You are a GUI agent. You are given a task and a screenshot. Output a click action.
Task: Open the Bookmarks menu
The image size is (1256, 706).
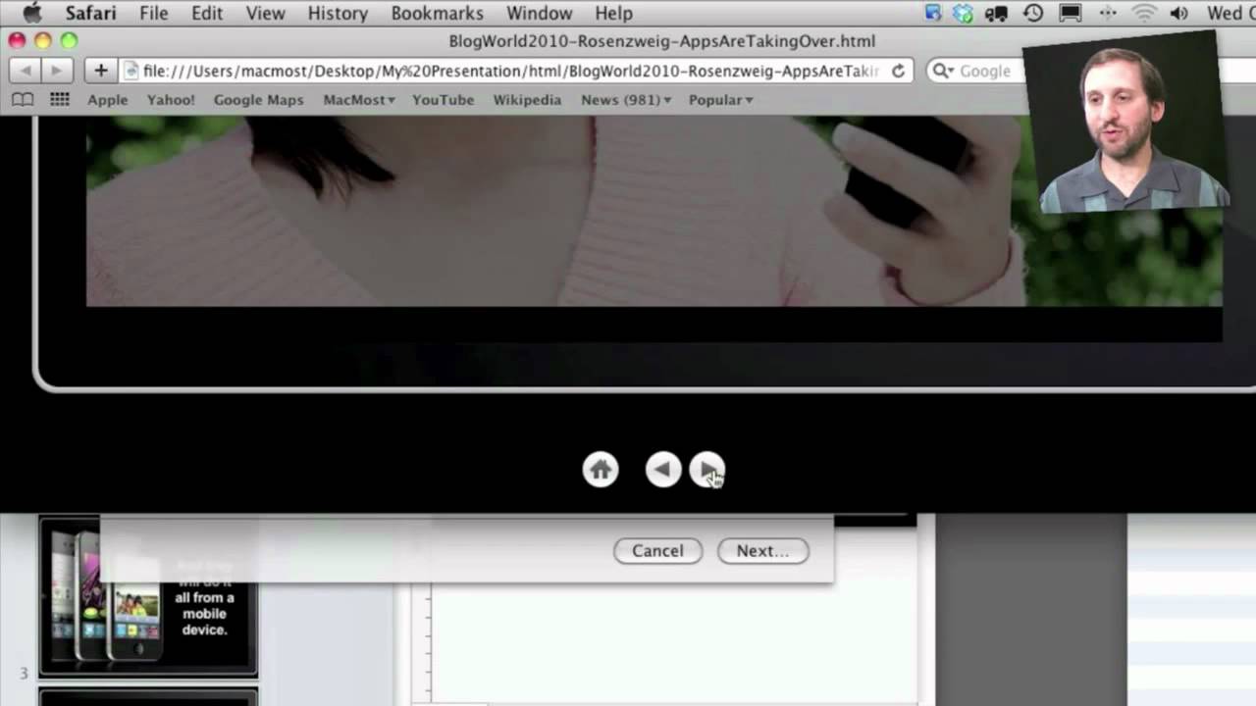coord(437,13)
